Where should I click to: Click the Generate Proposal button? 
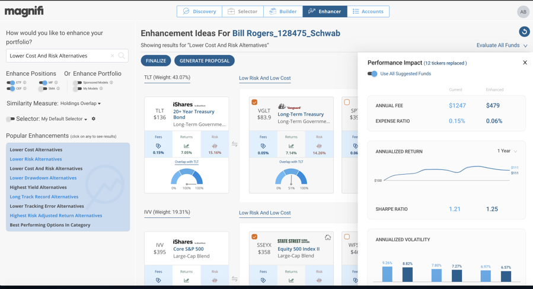click(x=204, y=60)
